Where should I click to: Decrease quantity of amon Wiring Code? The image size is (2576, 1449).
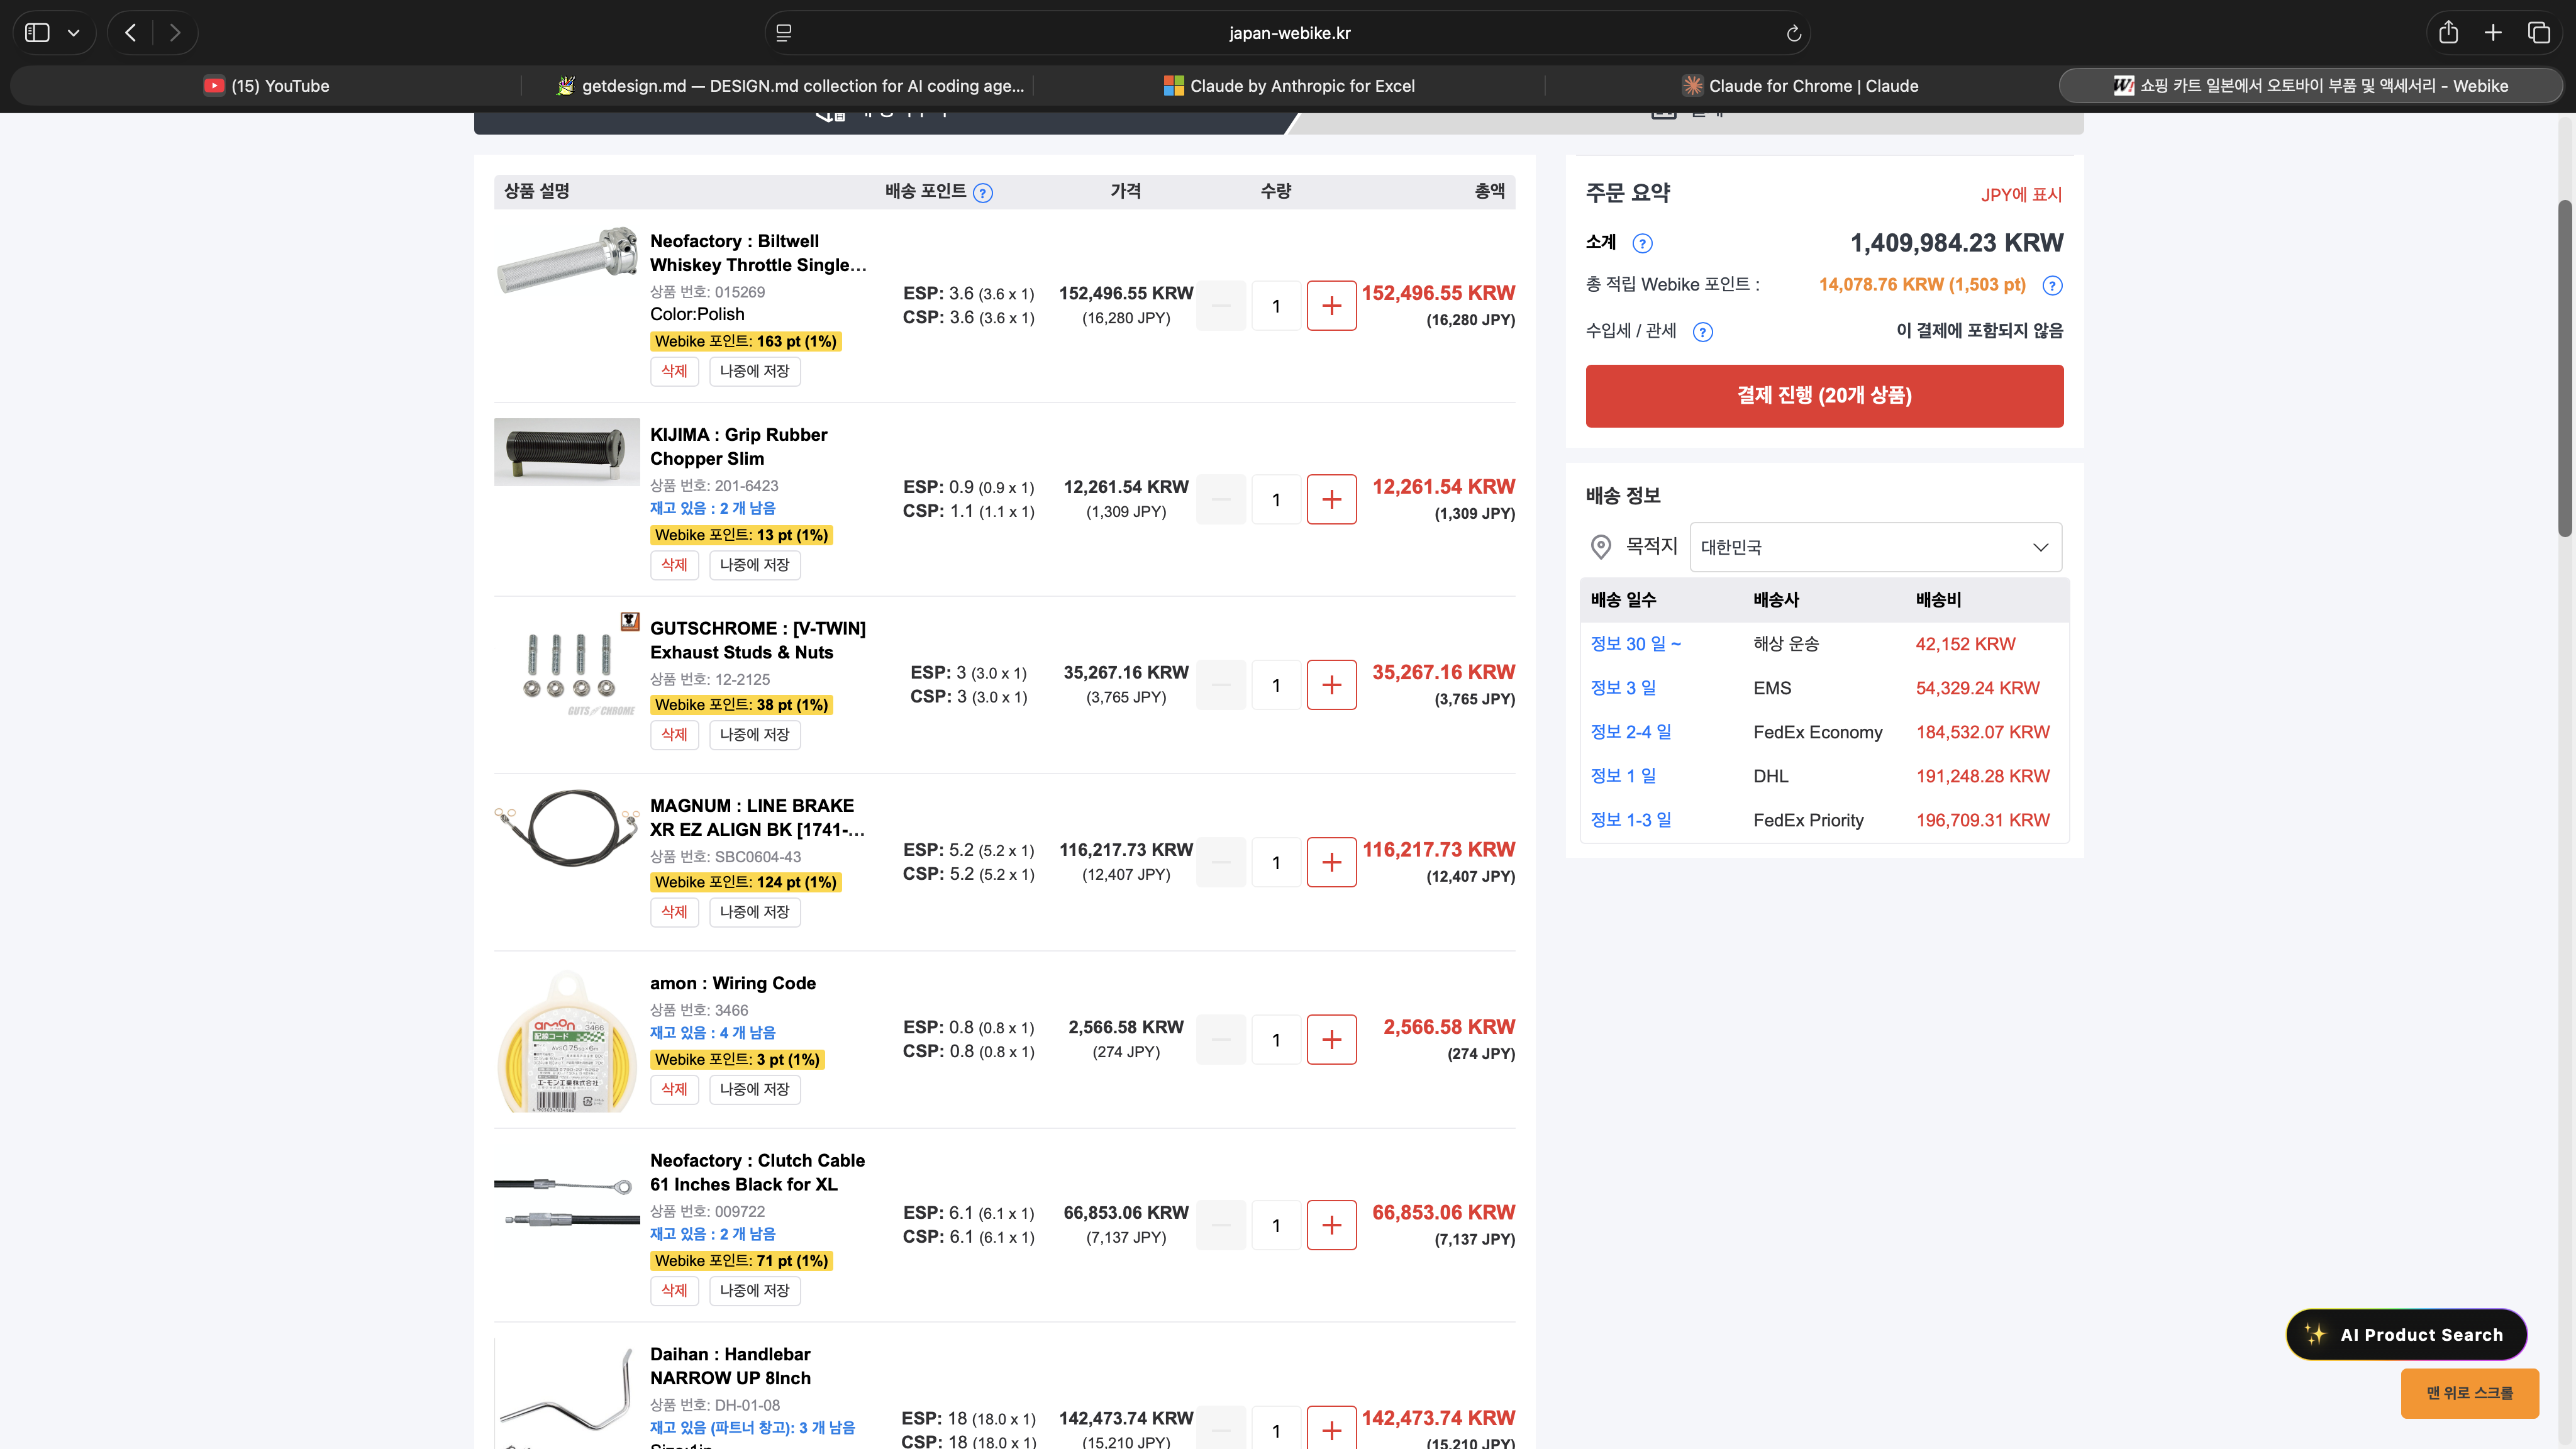coord(1221,1040)
